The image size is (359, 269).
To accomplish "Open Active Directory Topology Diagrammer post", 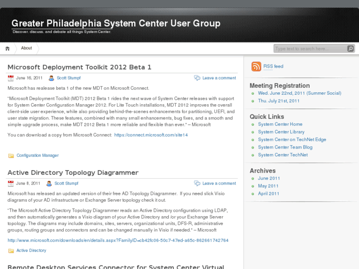I will pyautogui.click(x=73, y=172).
